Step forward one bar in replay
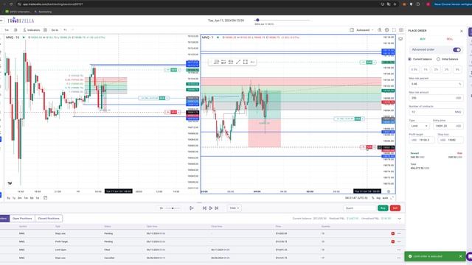The width and height of the screenshot is (472, 265). pyautogui.click(x=216, y=208)
